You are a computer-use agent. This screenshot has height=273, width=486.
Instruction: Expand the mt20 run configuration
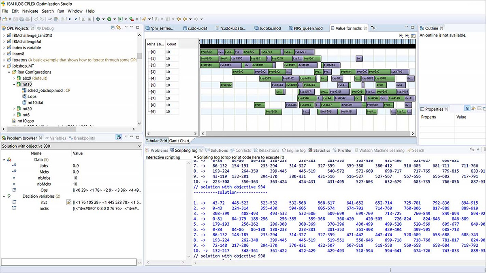pyautogui.click(x=14, y=109)
